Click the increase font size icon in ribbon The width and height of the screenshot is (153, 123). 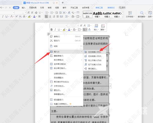[29, 13]
